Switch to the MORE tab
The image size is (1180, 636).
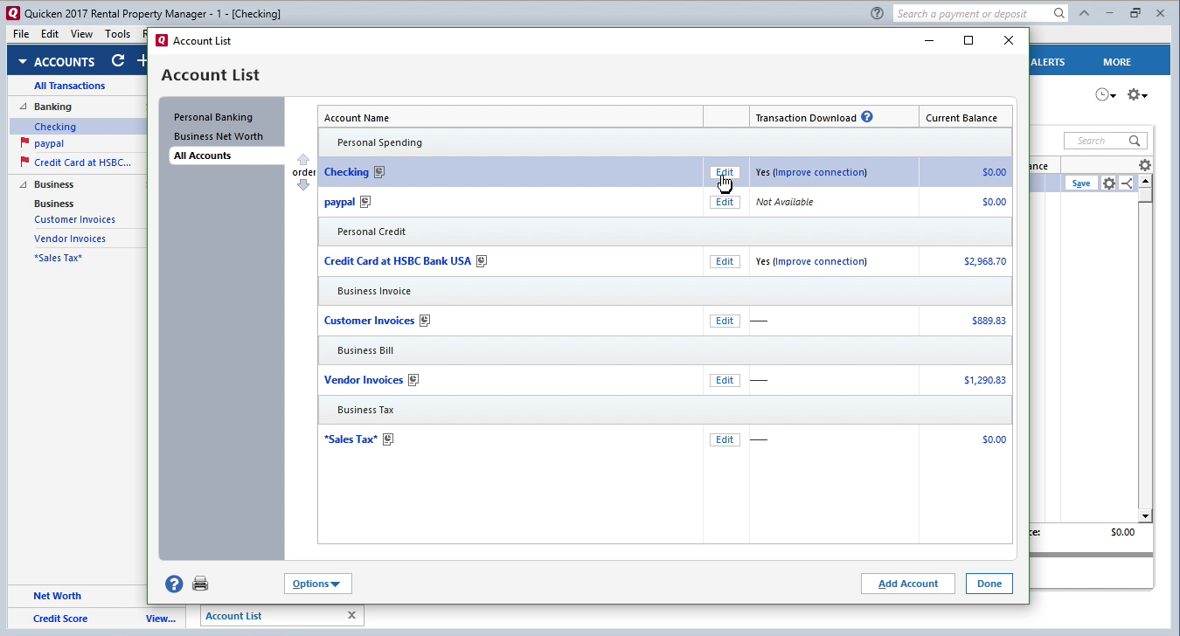coord(1117,62)
